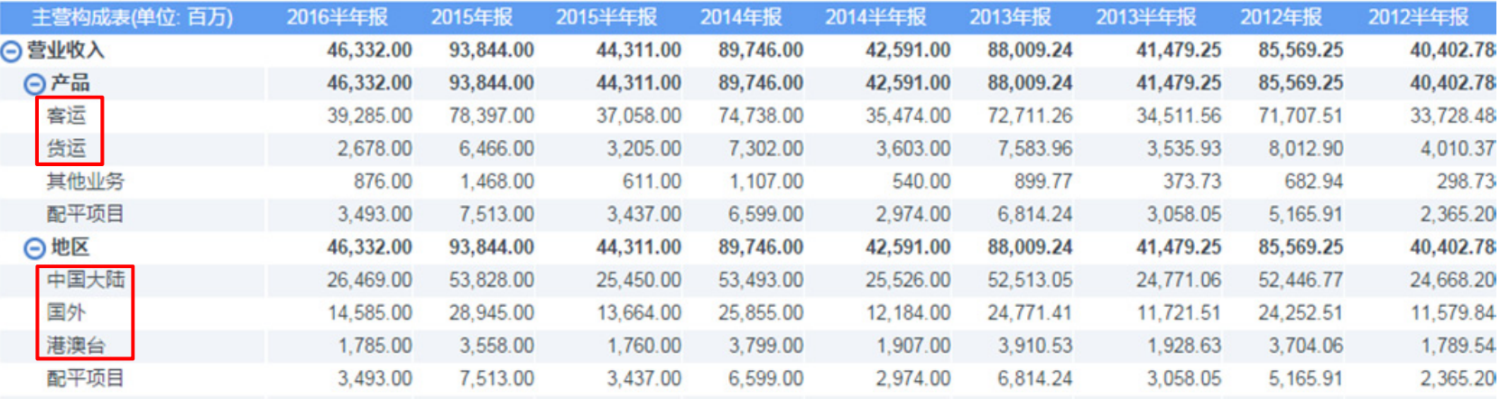
Task: Select the 2014半年报 column header
Action: point(875,17)
